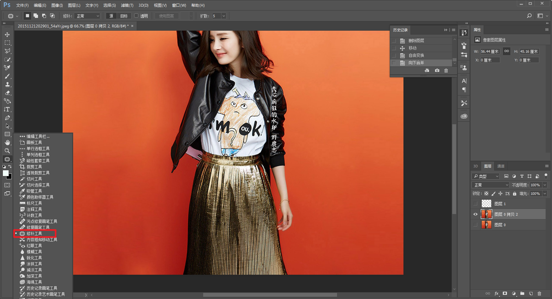
Task: Toggle Quick Mask mode icon
Action: tap(7, 185)
